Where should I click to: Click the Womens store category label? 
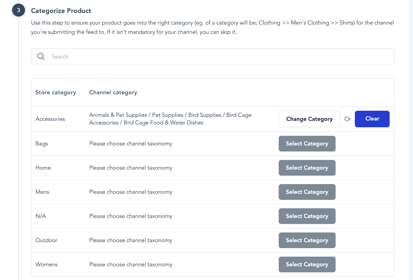click(x=46, y=265)
